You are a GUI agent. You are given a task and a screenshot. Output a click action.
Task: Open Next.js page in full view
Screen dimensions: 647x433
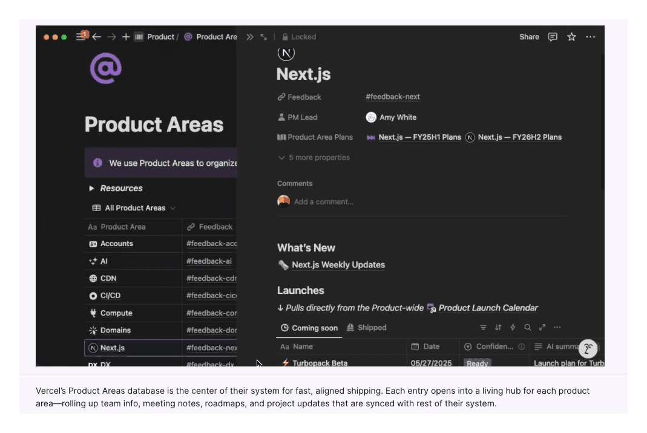pyautogui.click(x=264, y=37)
